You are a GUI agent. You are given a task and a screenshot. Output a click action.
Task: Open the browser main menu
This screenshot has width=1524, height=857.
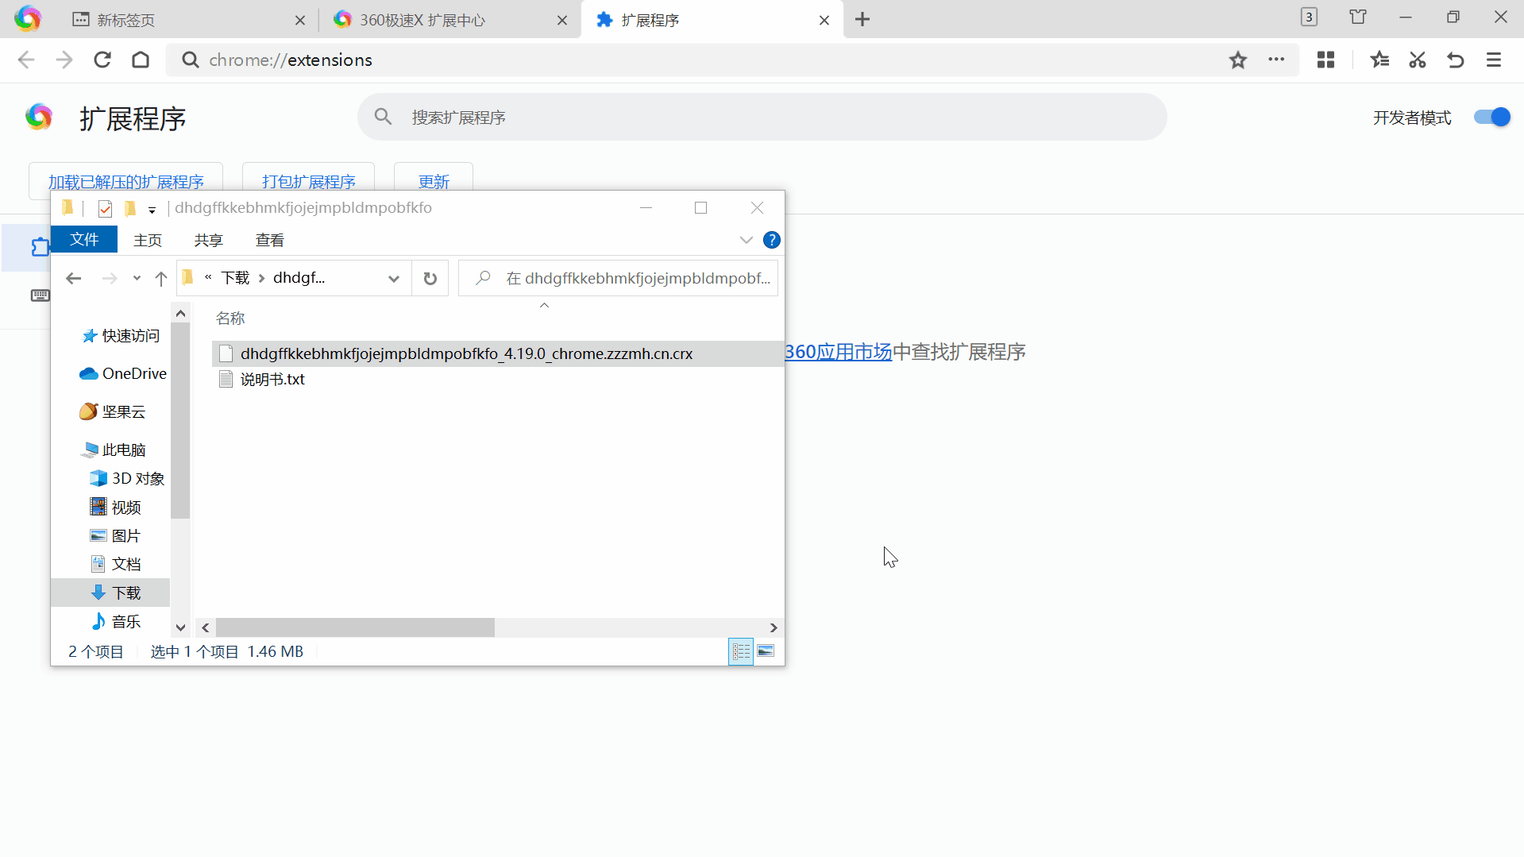(1494, 60)
